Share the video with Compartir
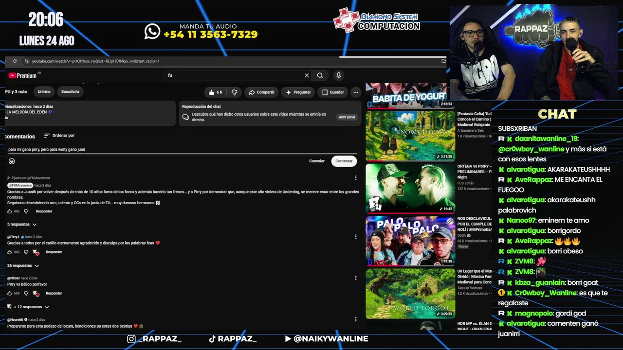Screen dimensions: 623x350 (x=261, y=92)
